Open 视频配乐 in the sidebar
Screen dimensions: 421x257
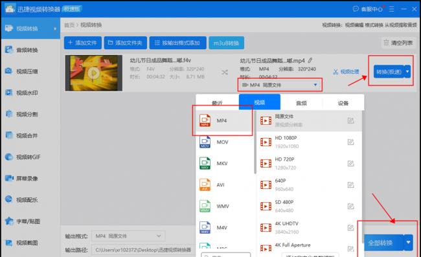pyautogui.click(x=30, y=200)
